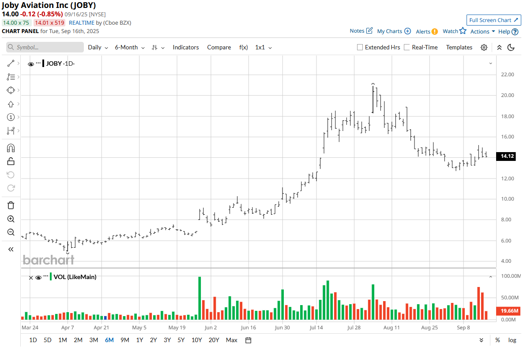Open chart settings gear

484,47
